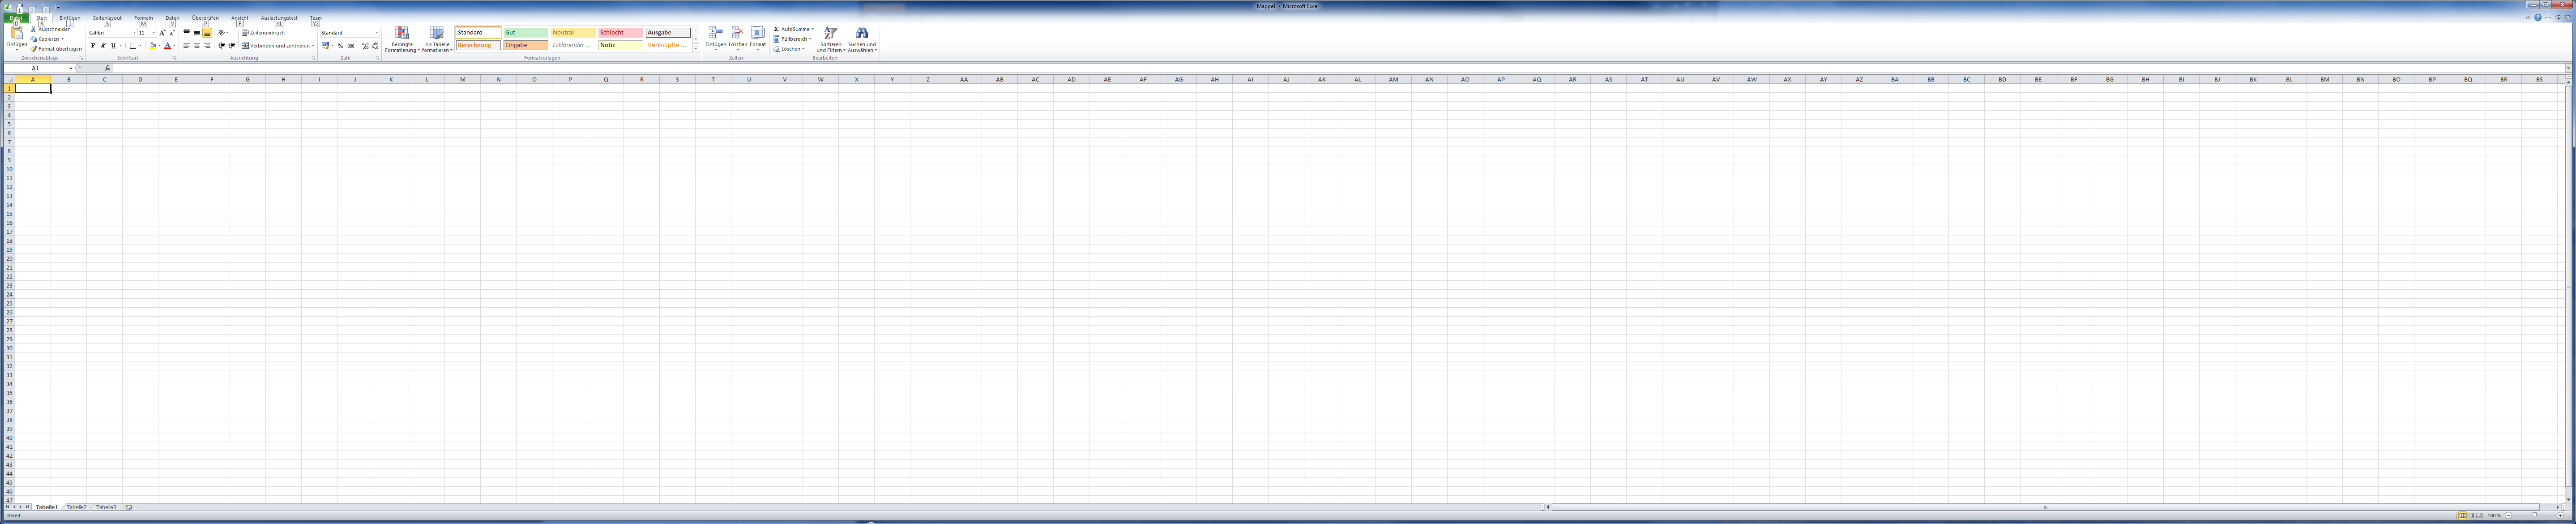The width and height of the screenshot is (2576, 524).
Task: Switch to Formeln ribbon tab
Action: coord(144,18)
